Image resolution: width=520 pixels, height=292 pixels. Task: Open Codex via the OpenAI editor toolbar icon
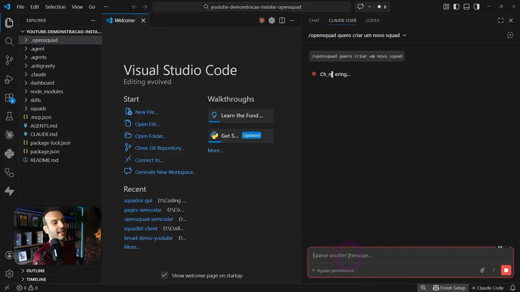[x=272, y=20]
